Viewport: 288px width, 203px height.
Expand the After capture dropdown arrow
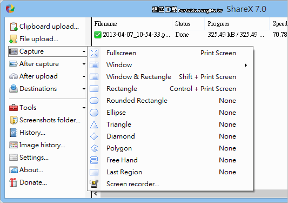click(x=84, y=64)
